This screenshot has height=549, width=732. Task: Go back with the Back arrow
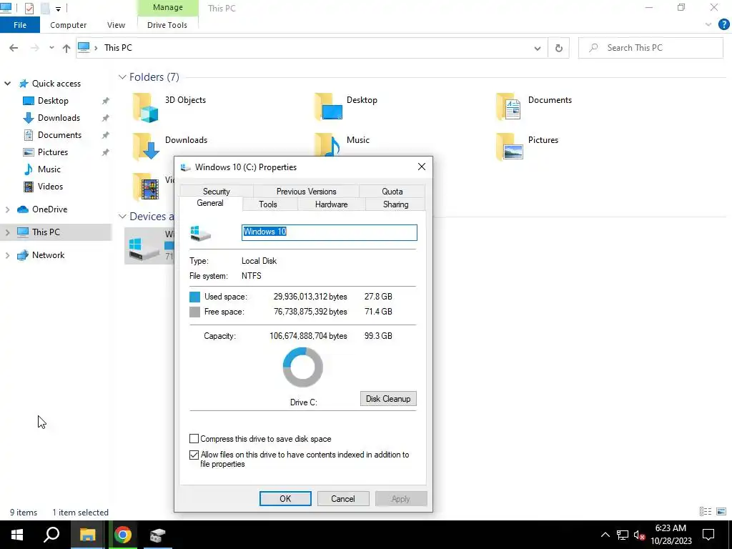14,48
